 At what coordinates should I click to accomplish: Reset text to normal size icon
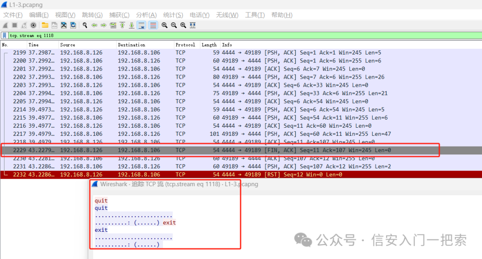(x=183, y=25)
